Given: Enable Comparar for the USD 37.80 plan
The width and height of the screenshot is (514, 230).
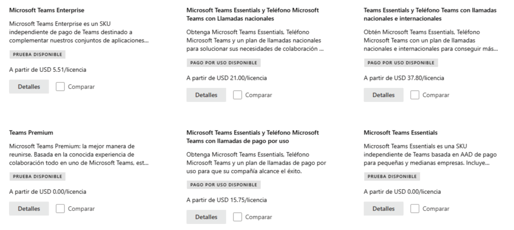Looking at the screenshot, I should tap(415, 95).
